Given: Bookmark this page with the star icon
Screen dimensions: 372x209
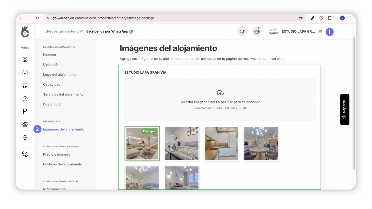Looking at the screenshot, I should pos(301,18).
